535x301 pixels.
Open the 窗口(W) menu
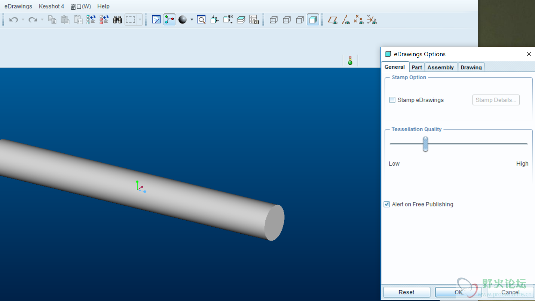click(81, 6)
